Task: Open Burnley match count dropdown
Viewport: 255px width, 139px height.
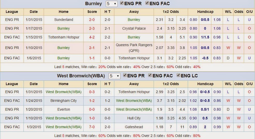Action: [x=111, y=4]
